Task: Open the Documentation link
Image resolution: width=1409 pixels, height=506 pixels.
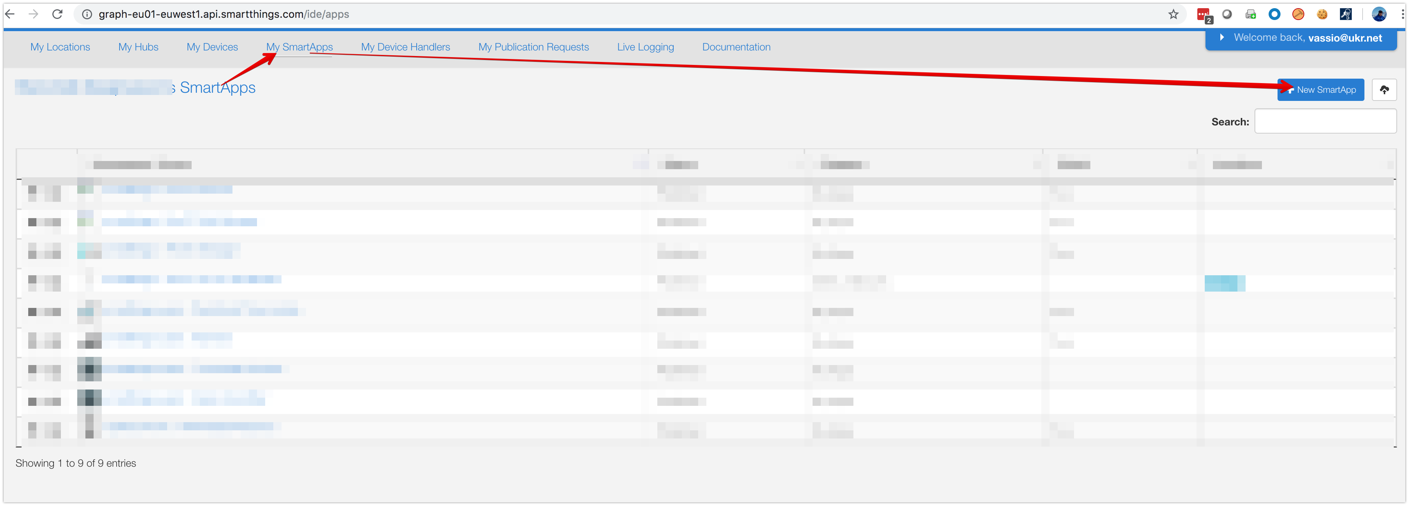Action: (x=736, y=47)
